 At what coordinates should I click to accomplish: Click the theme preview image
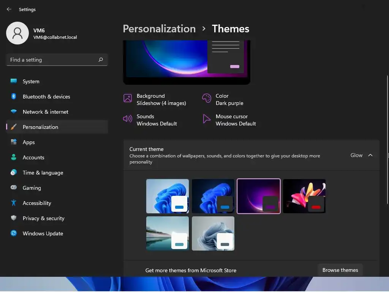tap(187, 62)
